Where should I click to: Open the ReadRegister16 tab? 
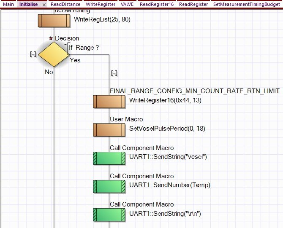pos(157,4)
